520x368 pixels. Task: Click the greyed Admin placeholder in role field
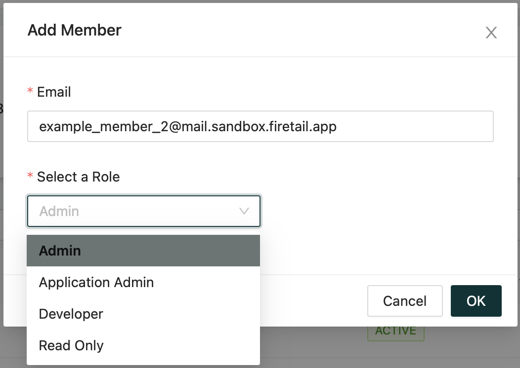pos(59,211)
